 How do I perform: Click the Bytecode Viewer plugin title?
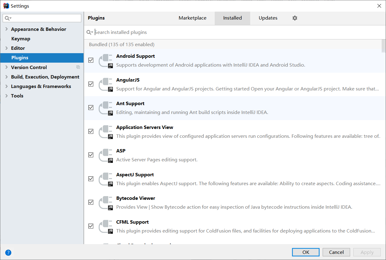pos(136,198)
